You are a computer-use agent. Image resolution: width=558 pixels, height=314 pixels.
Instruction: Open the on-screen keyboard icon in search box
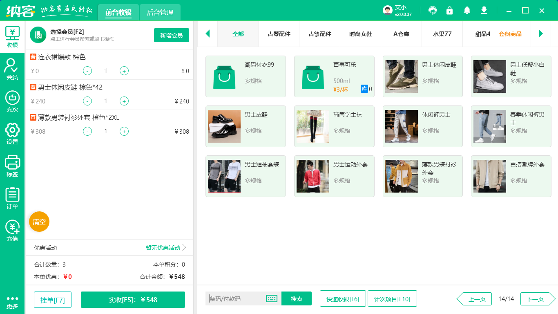coord(272,298)
